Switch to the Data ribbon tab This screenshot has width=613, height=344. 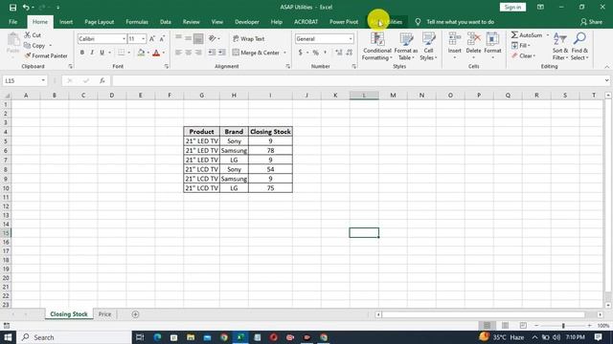[x=166, y=22]
